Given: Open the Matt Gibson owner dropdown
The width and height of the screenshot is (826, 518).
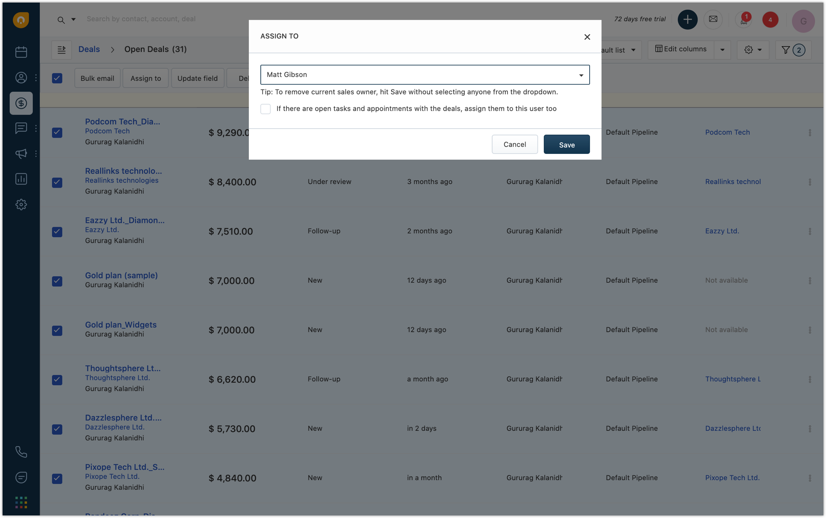Looking at the screenshot, I should point(425,75).
